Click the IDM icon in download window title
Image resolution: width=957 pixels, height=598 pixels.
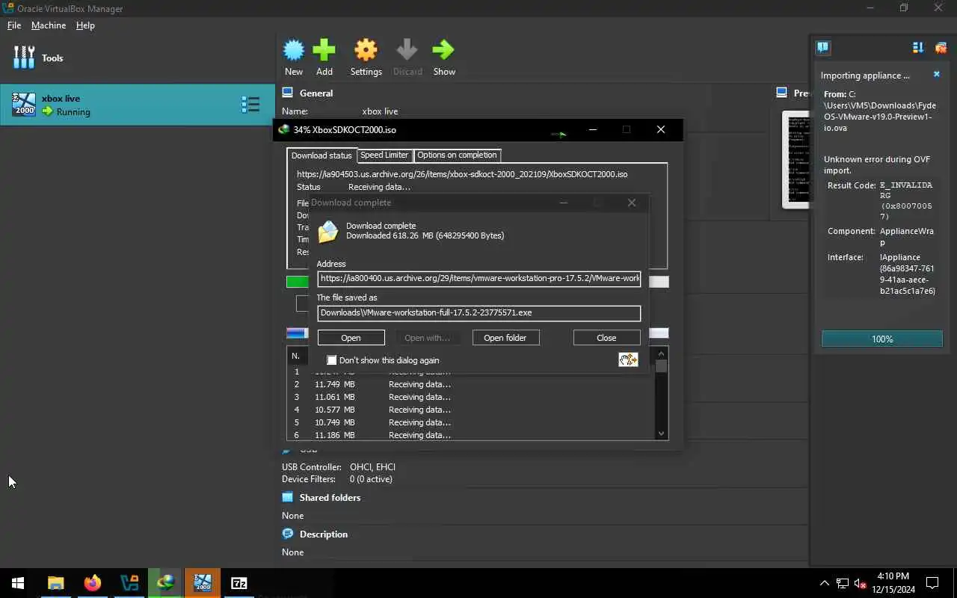pyautogui.click(x=283, y=129)
